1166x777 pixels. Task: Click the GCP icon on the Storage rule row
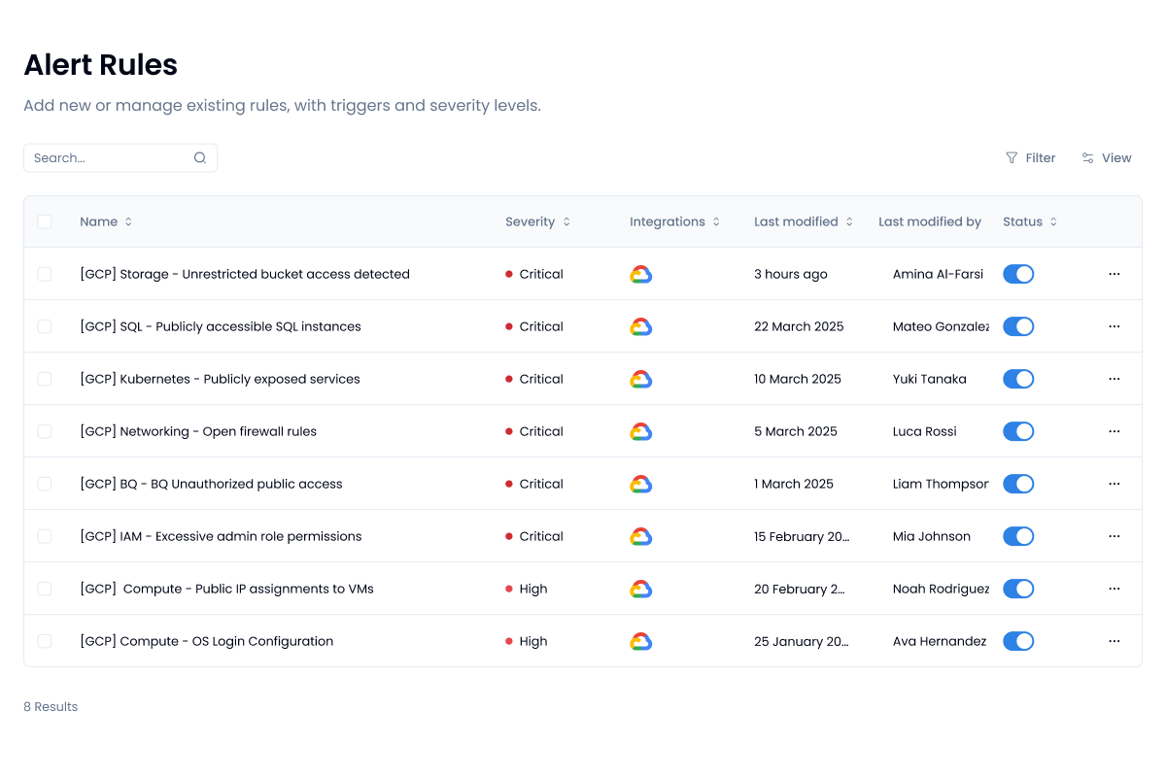(x=641, y=274)
